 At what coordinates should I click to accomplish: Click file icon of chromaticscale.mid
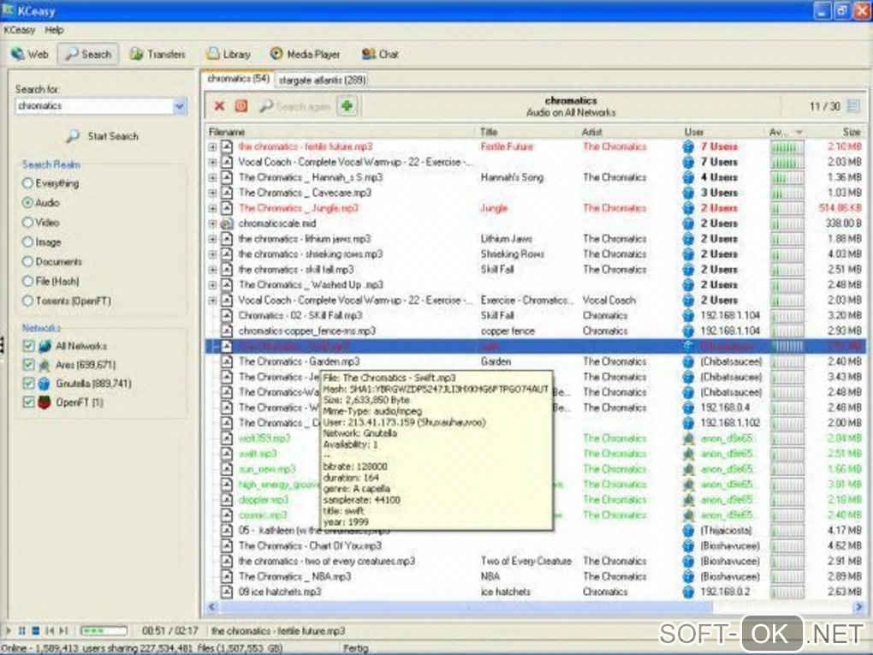[227, 223]
